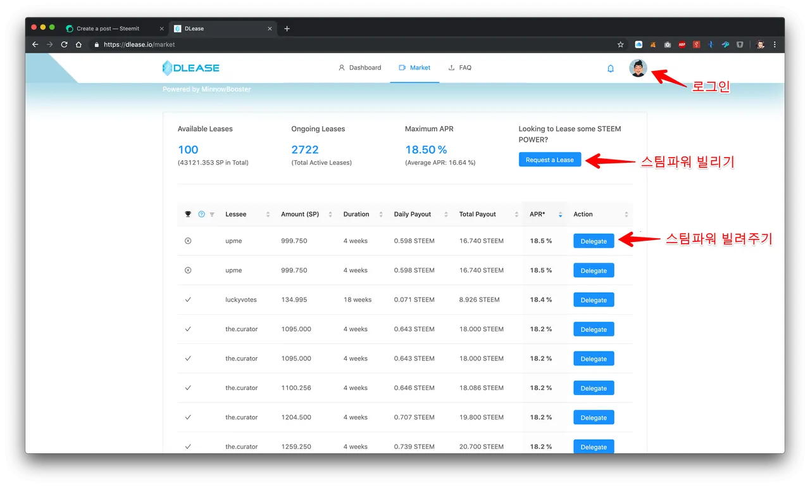Click the padlock site info icon

[97, 45]
